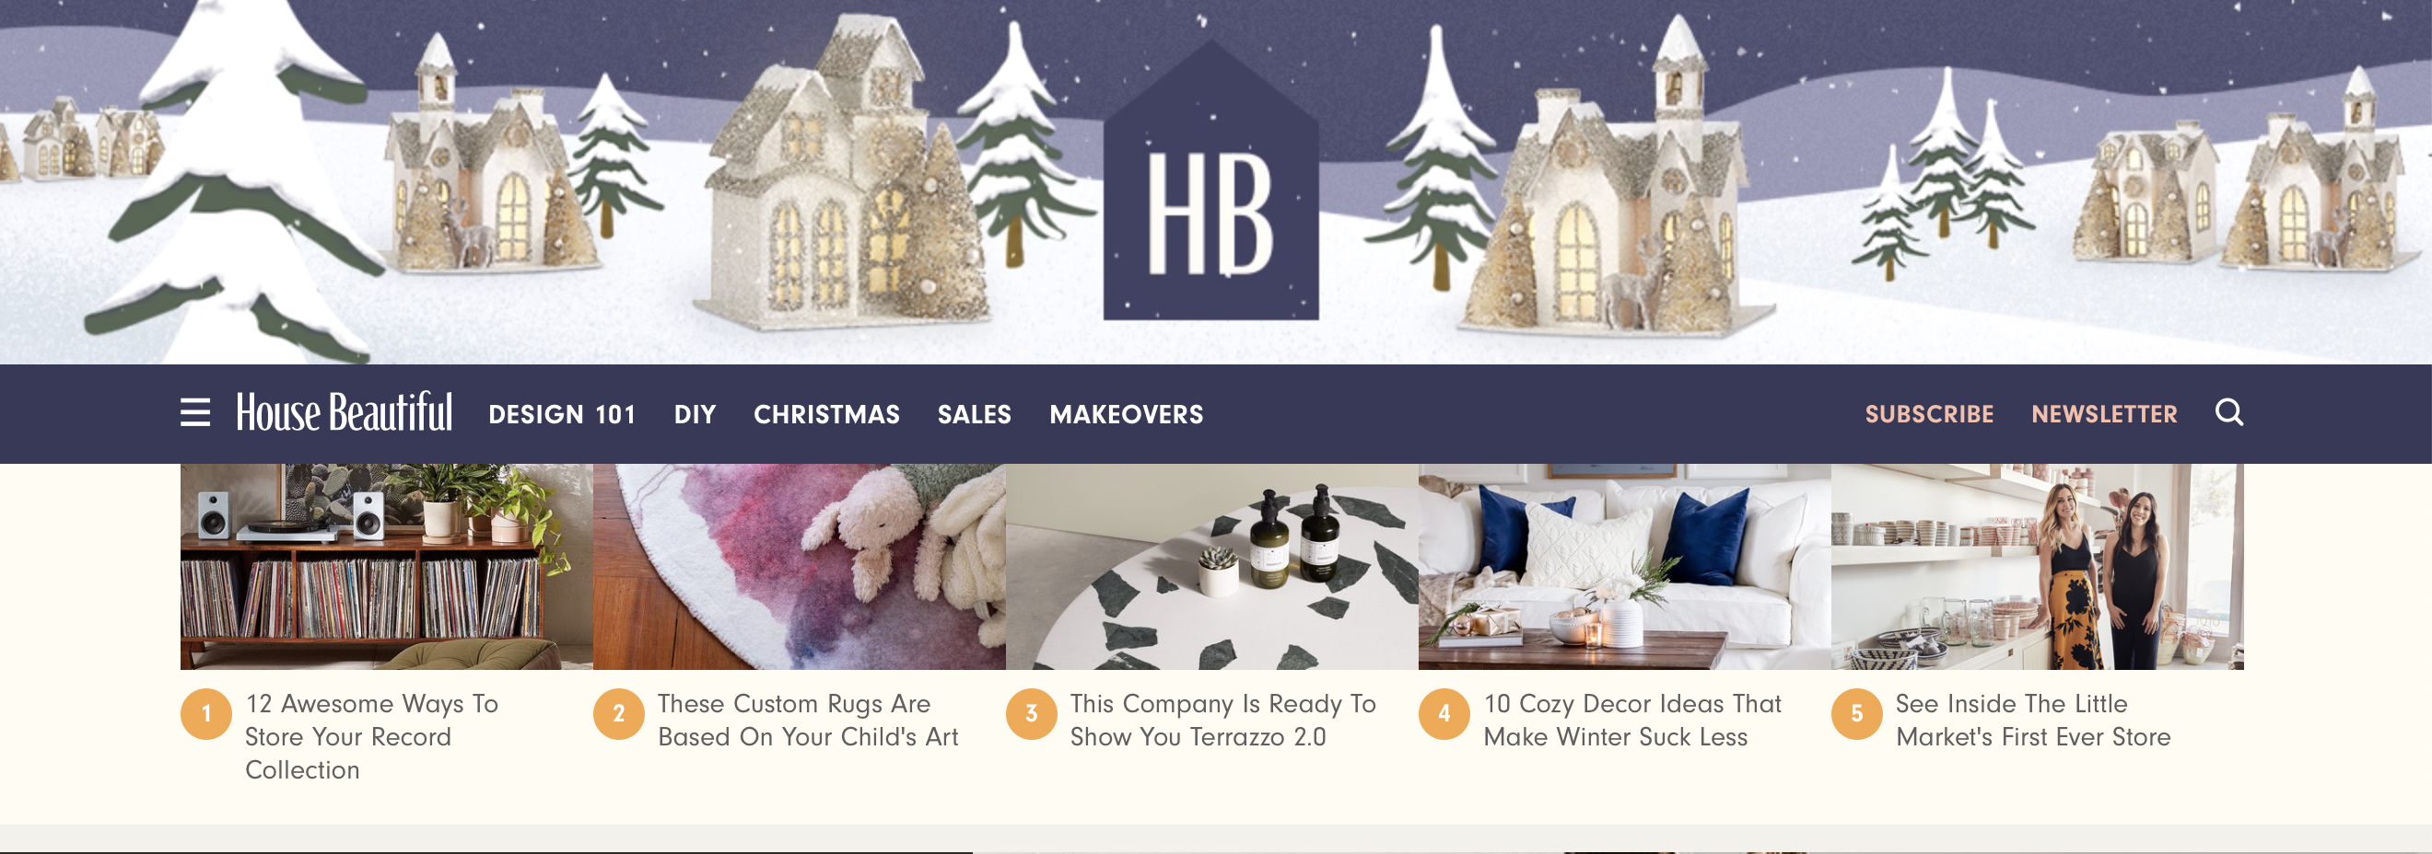Click the orange number 2 badge

tap(618, 713)
